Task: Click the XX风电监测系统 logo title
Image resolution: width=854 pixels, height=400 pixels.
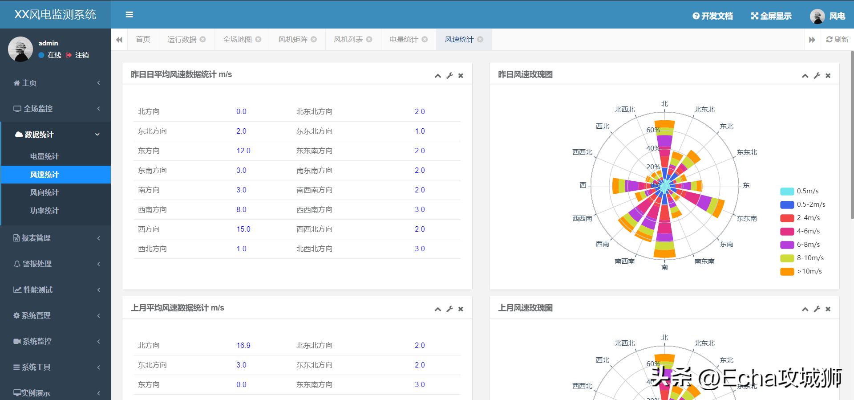Action: [55, 15]
